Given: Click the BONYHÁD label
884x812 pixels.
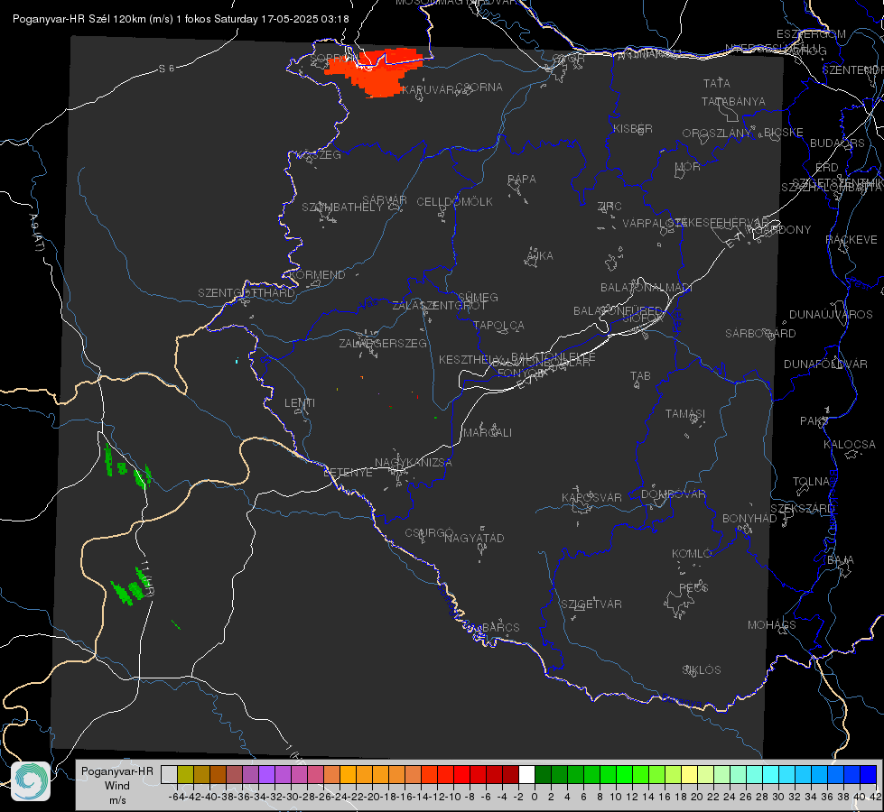Looking at the screenshot, I should coord(749,519).
